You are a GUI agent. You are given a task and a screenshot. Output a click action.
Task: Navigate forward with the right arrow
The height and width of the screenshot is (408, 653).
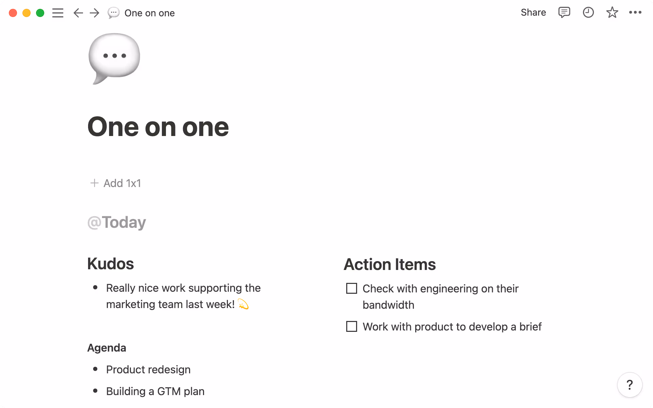click(95, 13)
